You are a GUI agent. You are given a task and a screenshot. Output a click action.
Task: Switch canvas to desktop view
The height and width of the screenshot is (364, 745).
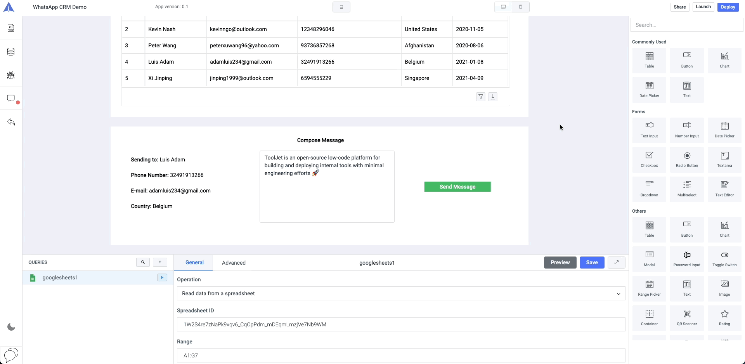click(503, 7)
